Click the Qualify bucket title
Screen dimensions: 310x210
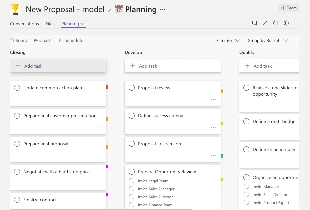tap(247, 52)
